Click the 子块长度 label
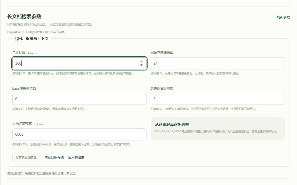This screenshot has width=297, height=185. pyautogui.click(x=19, y=53)
